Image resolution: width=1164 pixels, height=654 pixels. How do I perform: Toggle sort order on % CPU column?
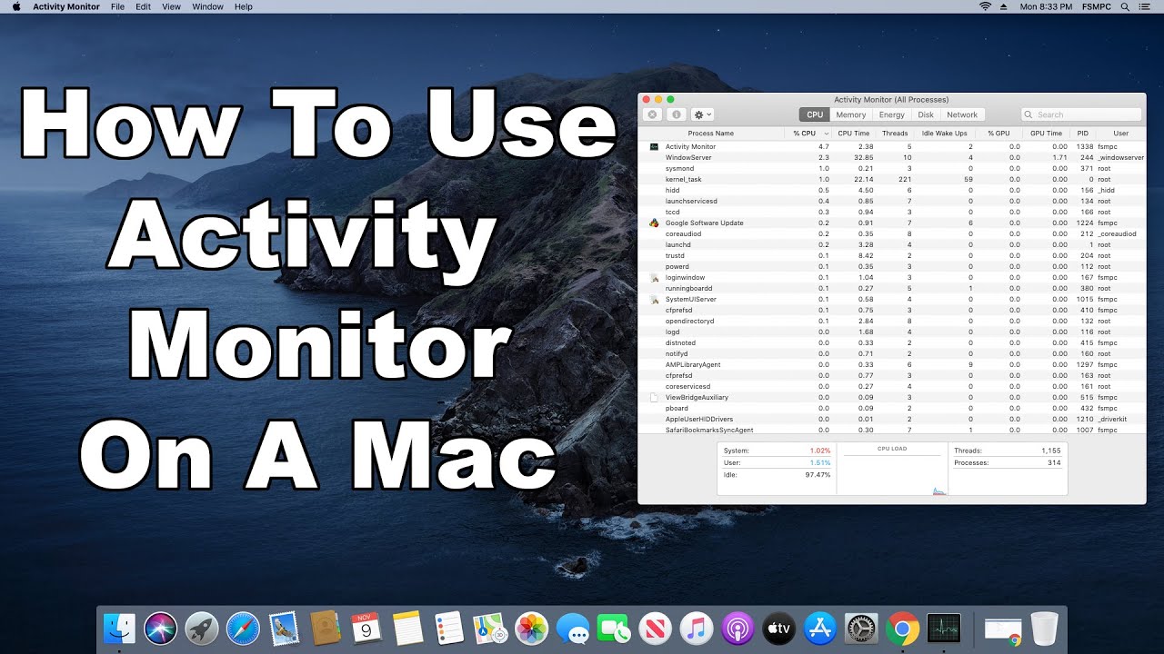coord(808,134)
